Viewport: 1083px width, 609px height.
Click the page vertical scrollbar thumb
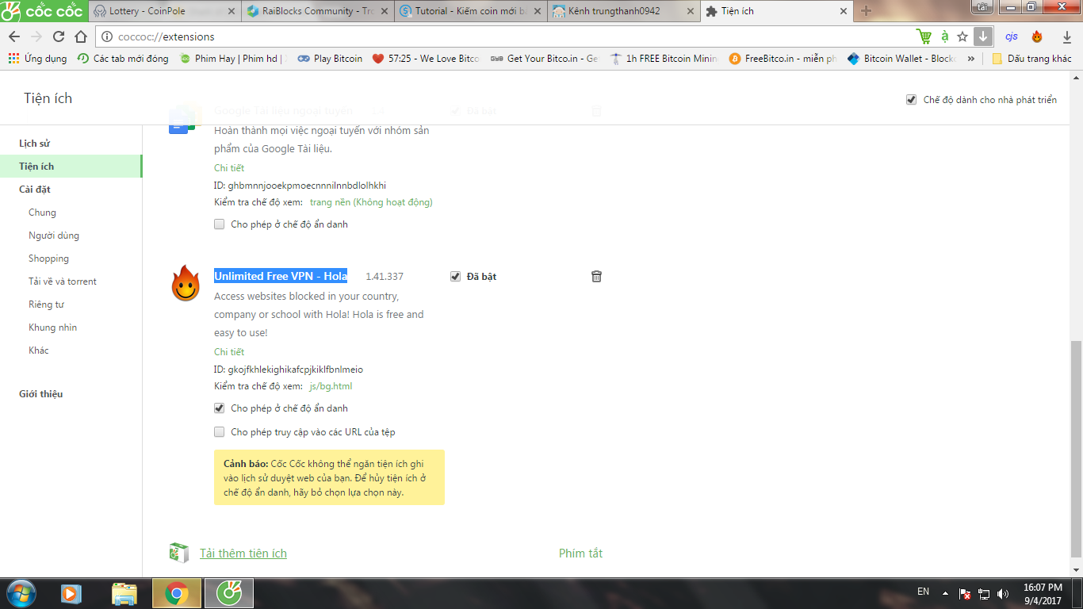point(1076,449)
